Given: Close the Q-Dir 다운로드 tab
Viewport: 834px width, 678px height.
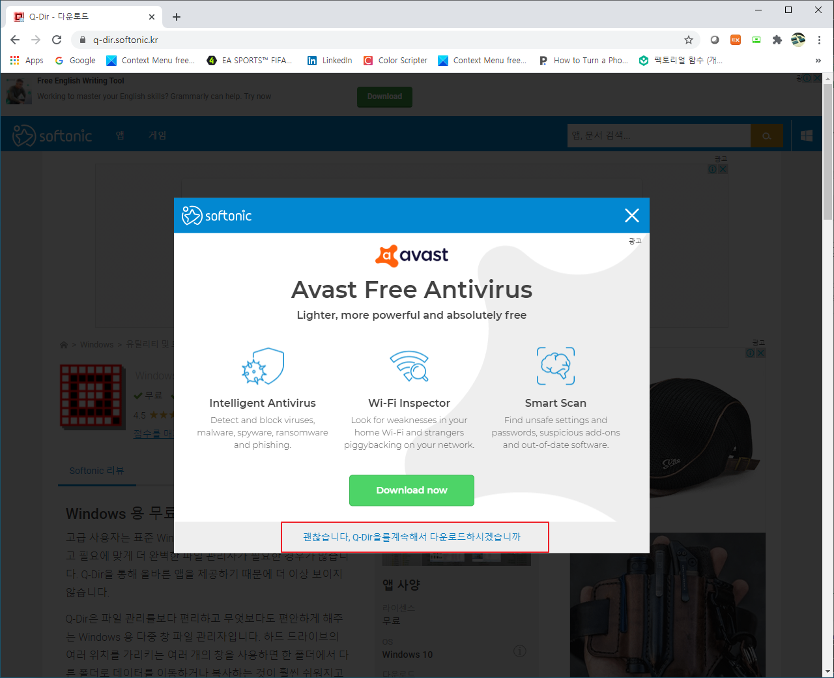Looking at the screenshot, I should (152, 17).
